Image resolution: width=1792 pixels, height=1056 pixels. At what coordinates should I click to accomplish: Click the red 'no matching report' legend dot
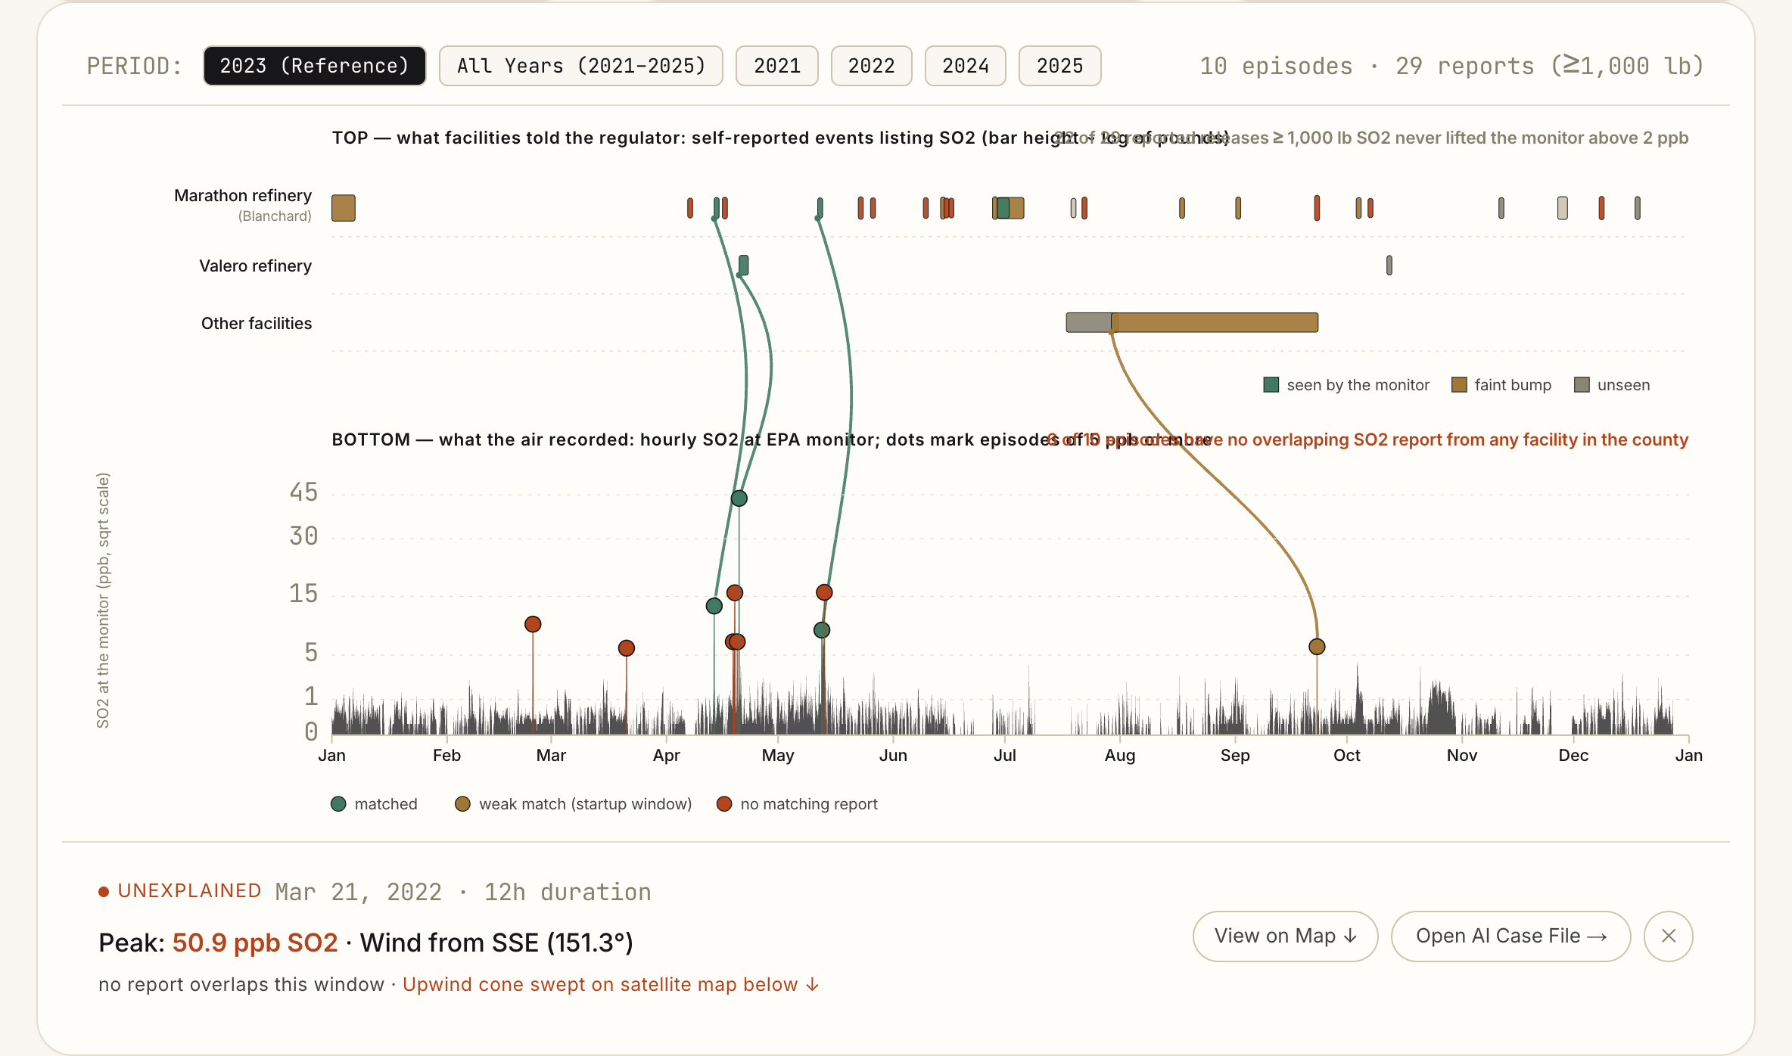[724, 804]
